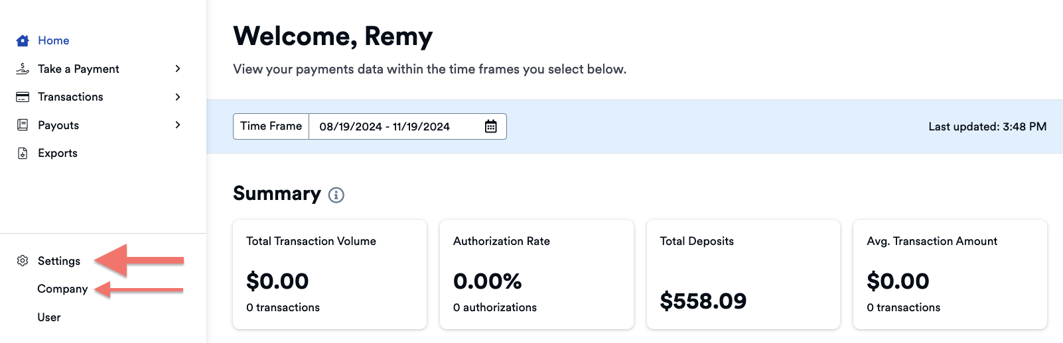Open the User settings link
The image size is (1063, 343).
coord(49,318)
